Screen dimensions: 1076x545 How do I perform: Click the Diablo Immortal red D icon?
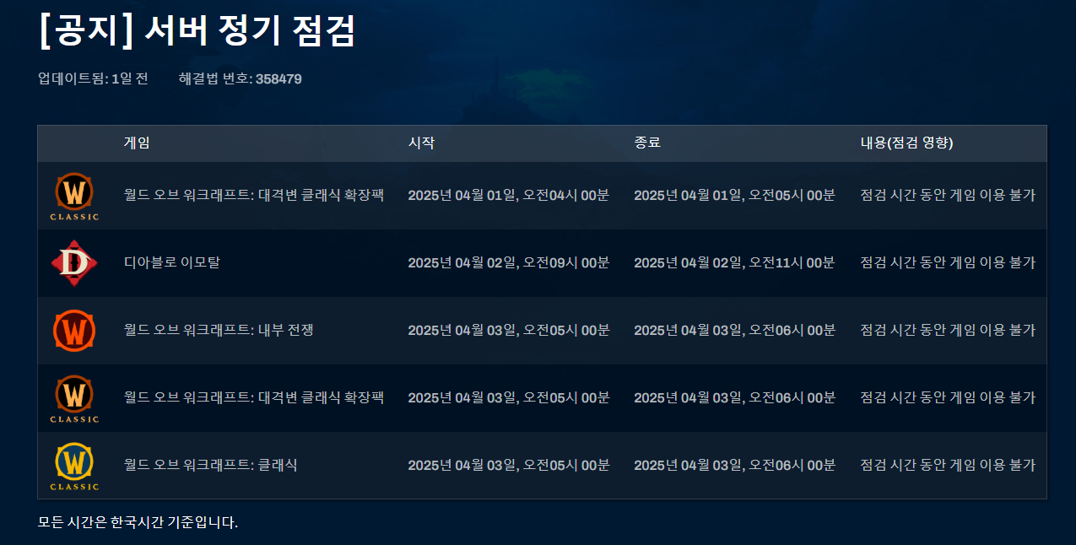[x=74, y=263]
